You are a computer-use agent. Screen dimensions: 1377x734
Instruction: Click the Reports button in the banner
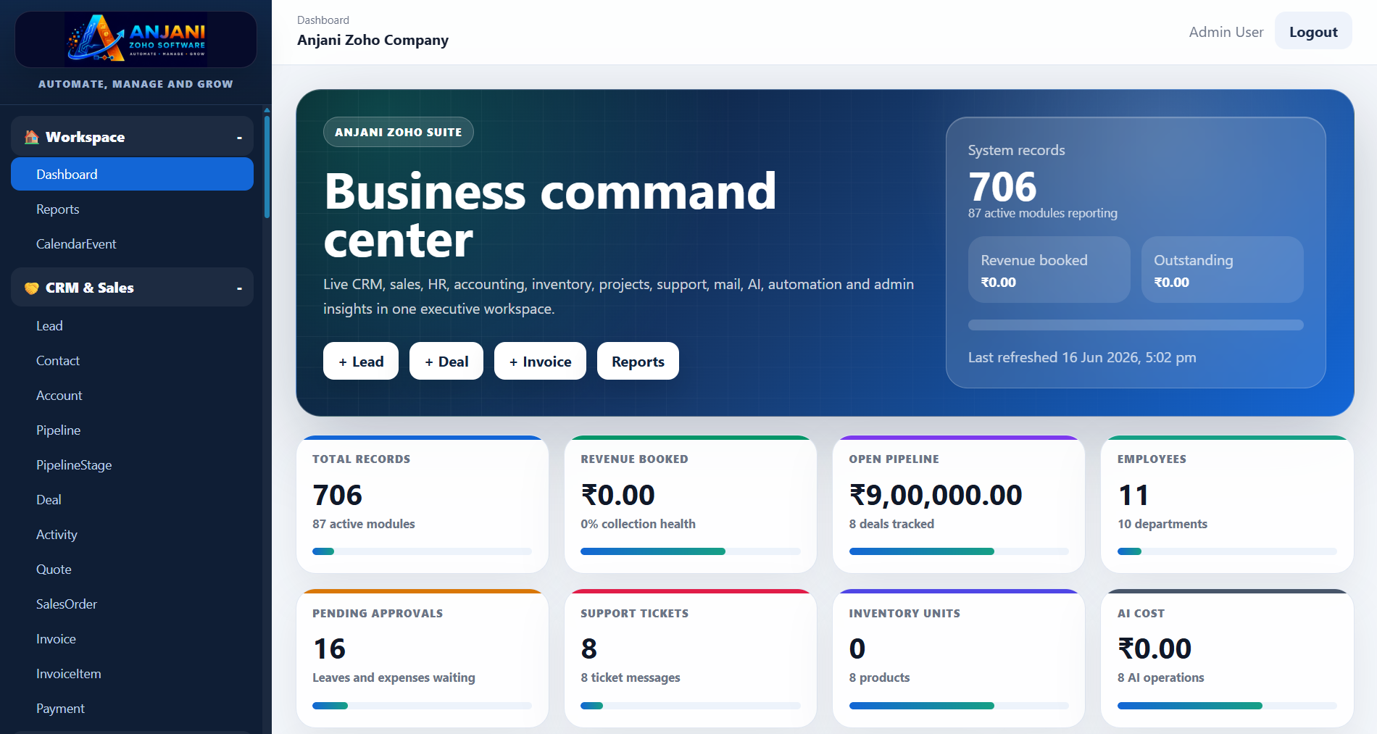(638, 361)
